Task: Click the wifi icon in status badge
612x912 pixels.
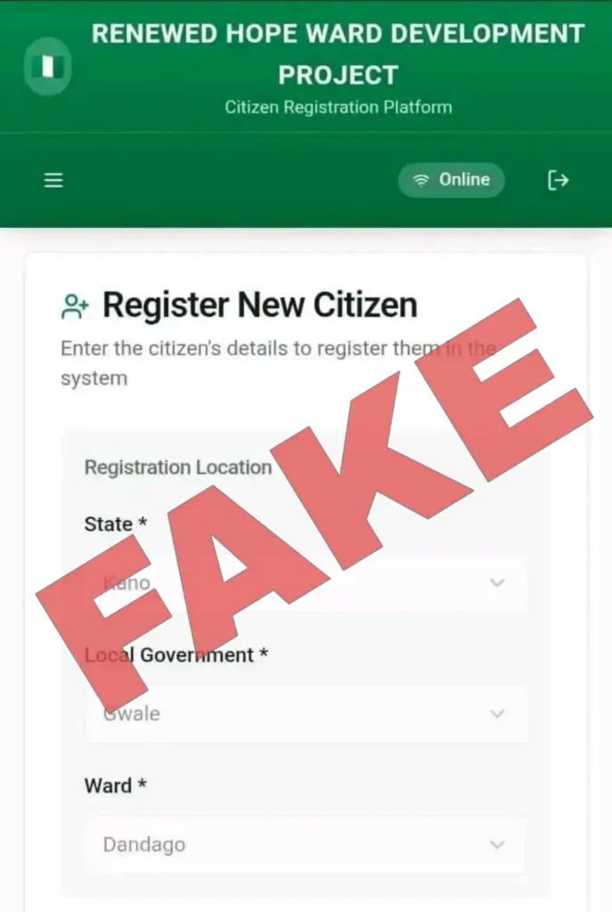Action: pos(420,180)
